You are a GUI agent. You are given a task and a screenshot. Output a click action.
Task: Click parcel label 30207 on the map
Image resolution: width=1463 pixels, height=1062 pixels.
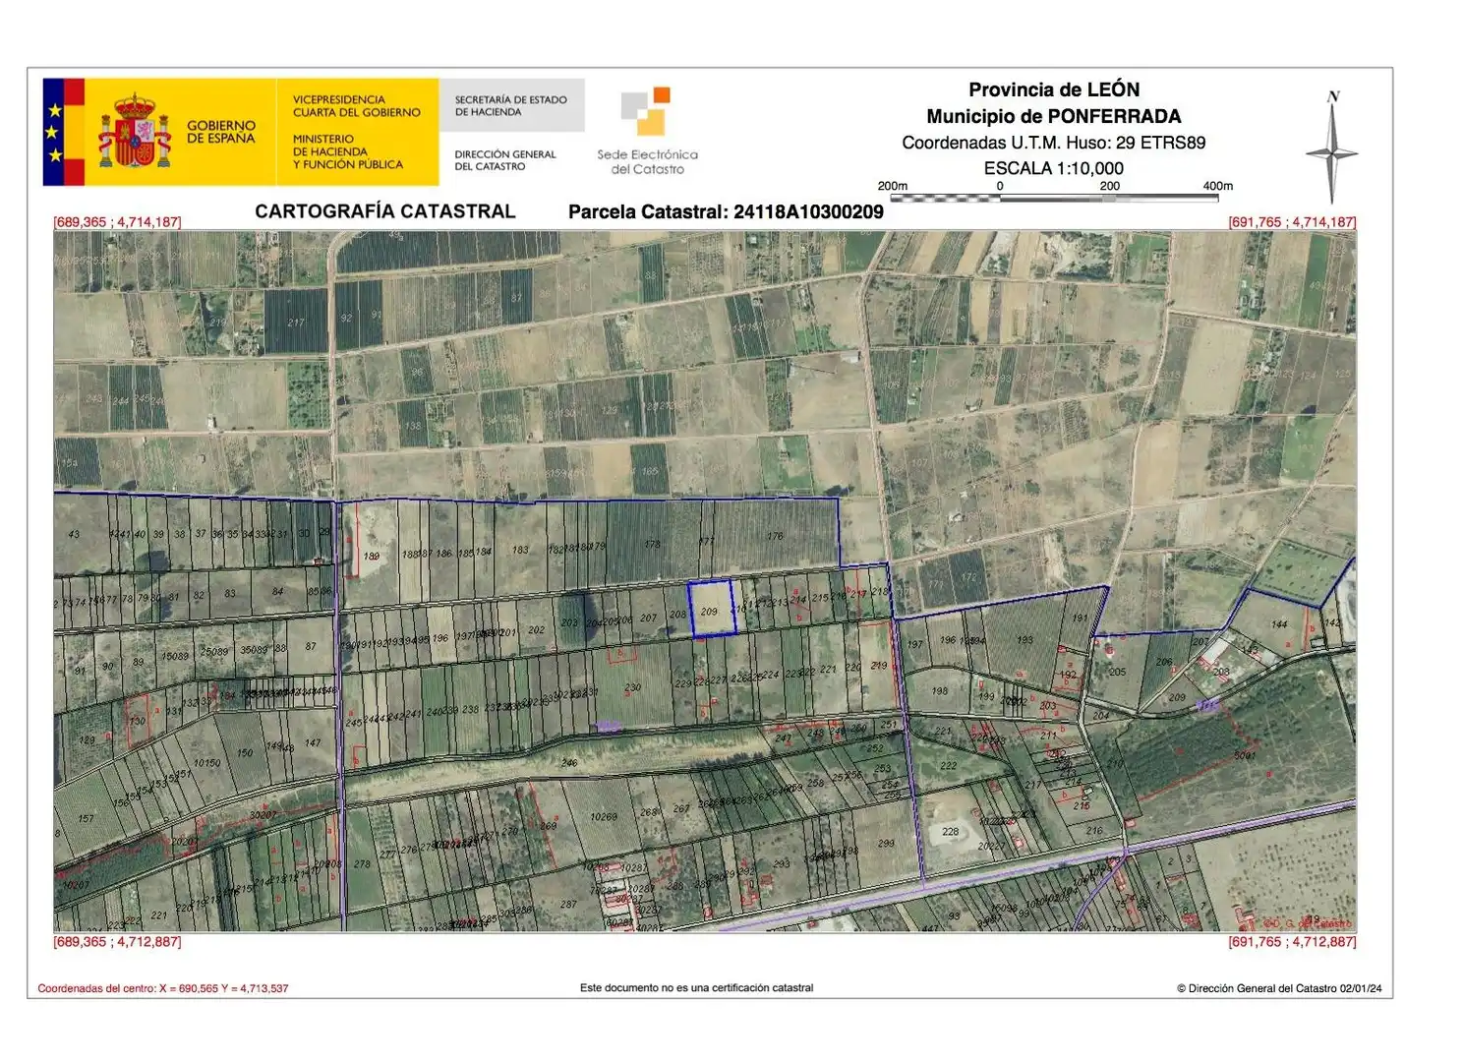pyautogui.click(x=263, y=814)
